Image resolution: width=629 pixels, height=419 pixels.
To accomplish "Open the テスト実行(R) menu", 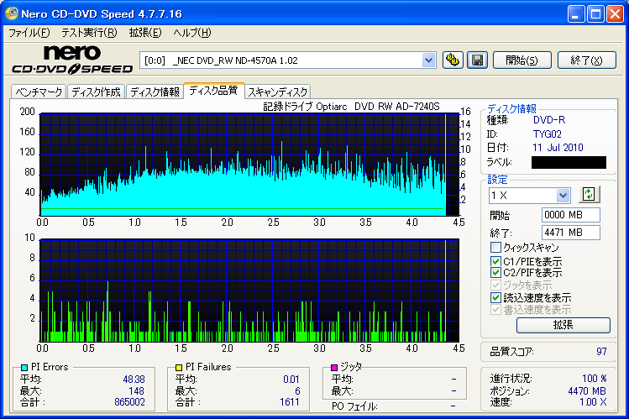I will [x=89, y=33].
